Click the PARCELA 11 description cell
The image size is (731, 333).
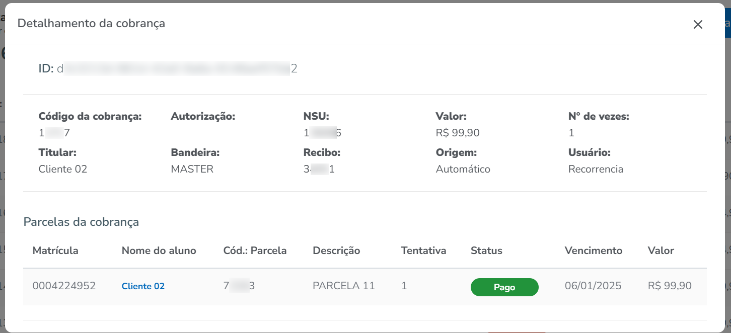click(x=344, y=286)
